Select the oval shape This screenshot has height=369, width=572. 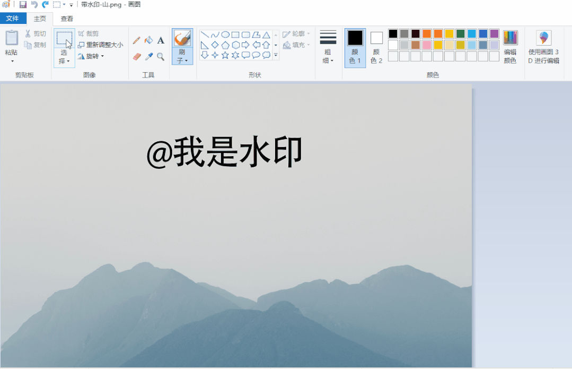[x=225, y=34]
